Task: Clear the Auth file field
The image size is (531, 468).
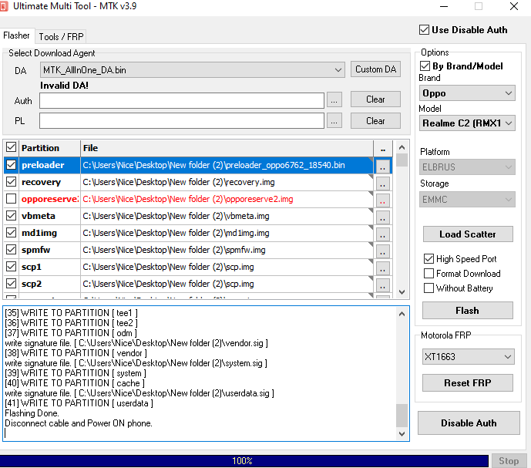Action: (375, 99)
